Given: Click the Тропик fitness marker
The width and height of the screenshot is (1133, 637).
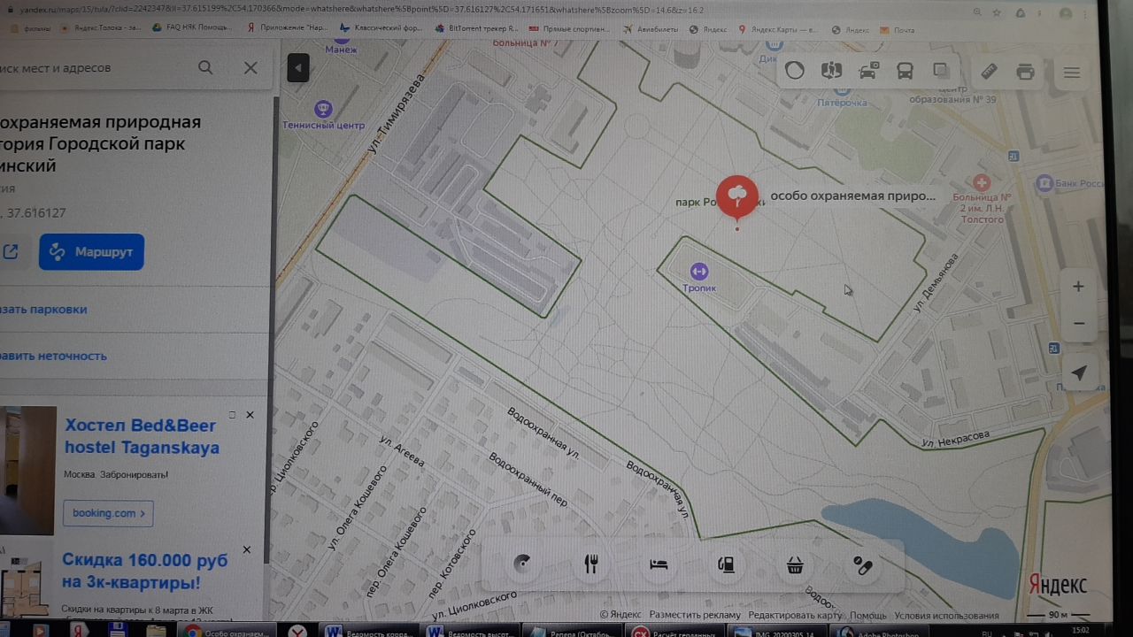Looking at the screenshot, I should [x=699, y=271].
